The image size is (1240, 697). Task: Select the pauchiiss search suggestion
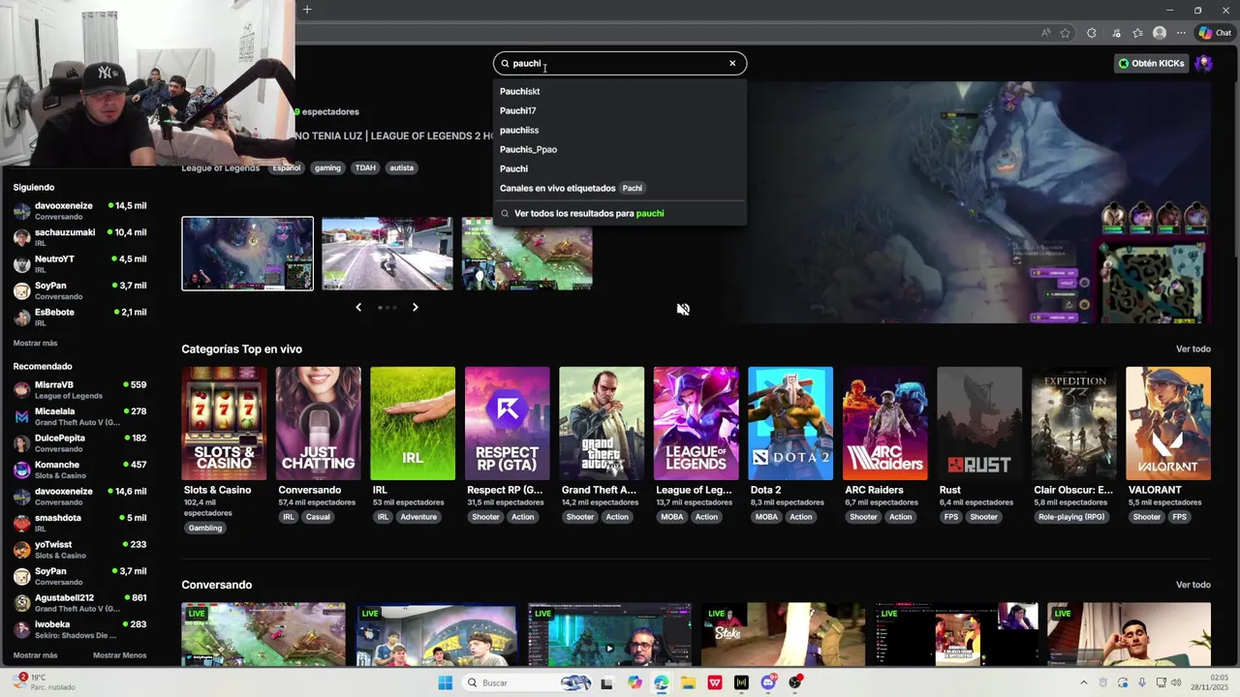coord(620,130)
